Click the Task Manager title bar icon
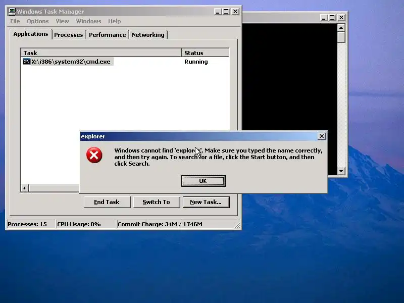The width and height of the screenshot is (404, 303). pyautogui.click(x=12, y=12)
